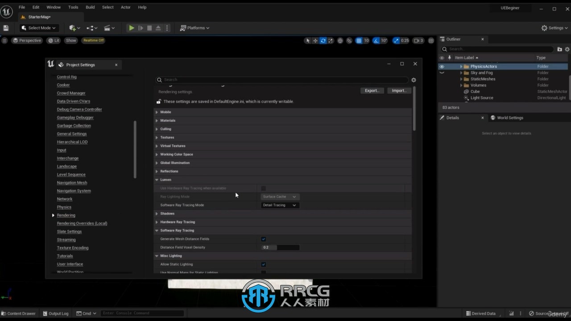Open the play mode options three-dot menu
Screen dimensions: 571x321
[x=167, y=28]
